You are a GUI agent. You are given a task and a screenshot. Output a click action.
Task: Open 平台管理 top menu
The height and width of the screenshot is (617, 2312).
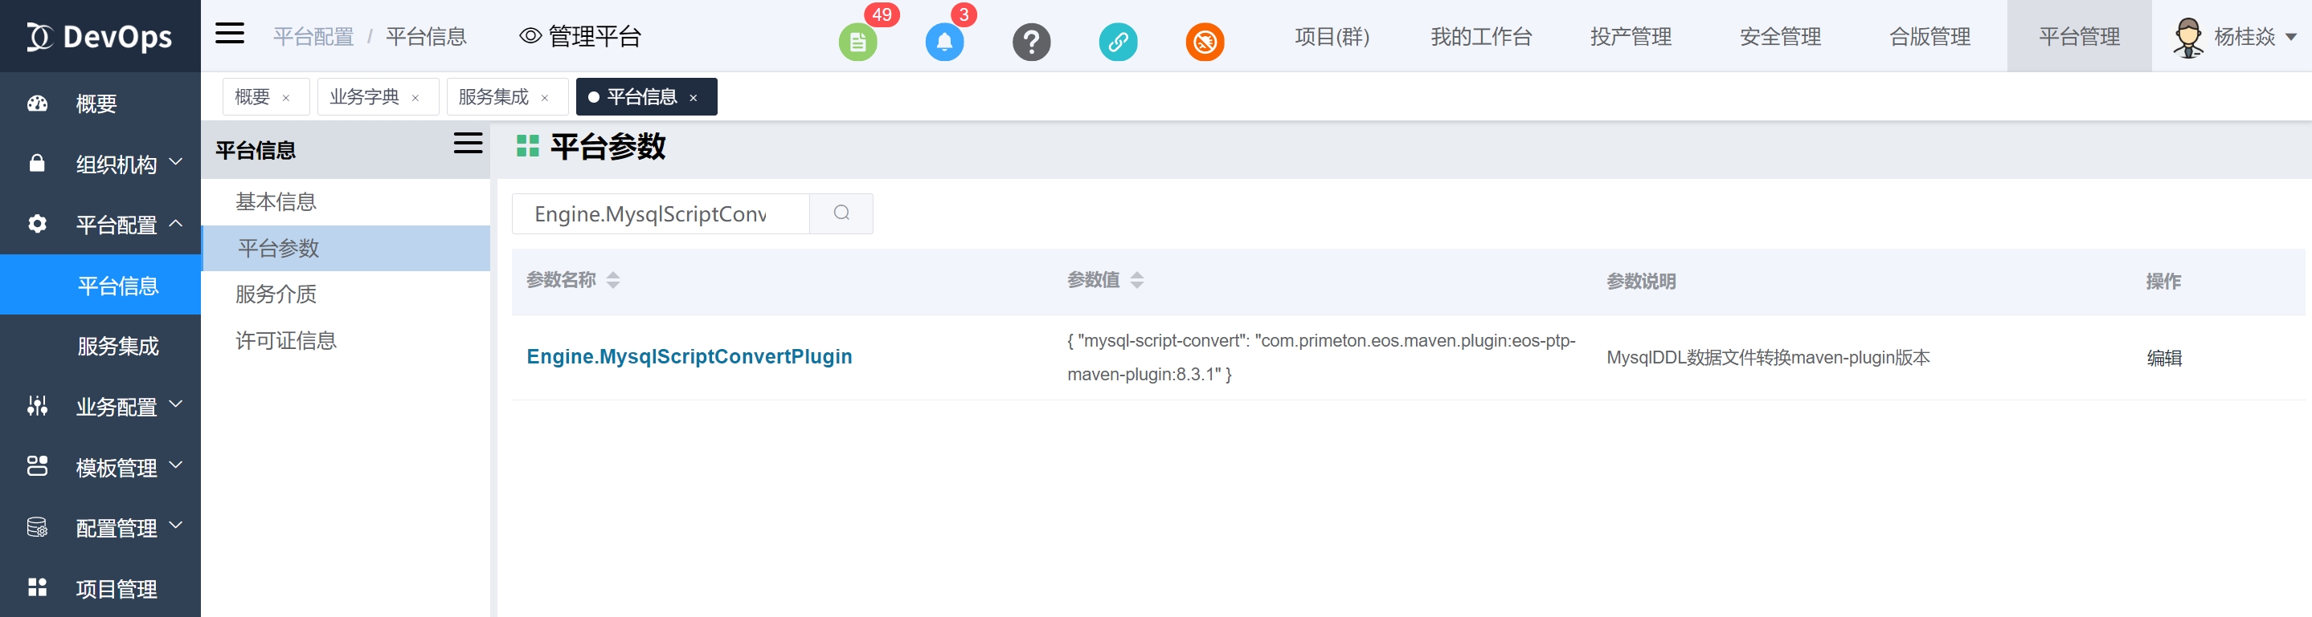pyautogui.click(x=2079, y=37)
